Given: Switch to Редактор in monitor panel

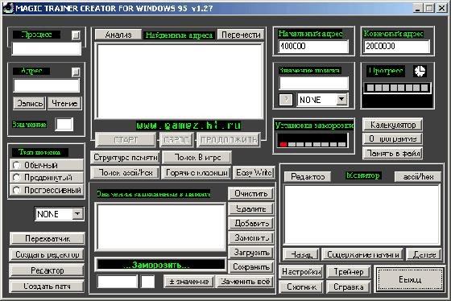Looking at the screenshot, I should coord(308,176).
